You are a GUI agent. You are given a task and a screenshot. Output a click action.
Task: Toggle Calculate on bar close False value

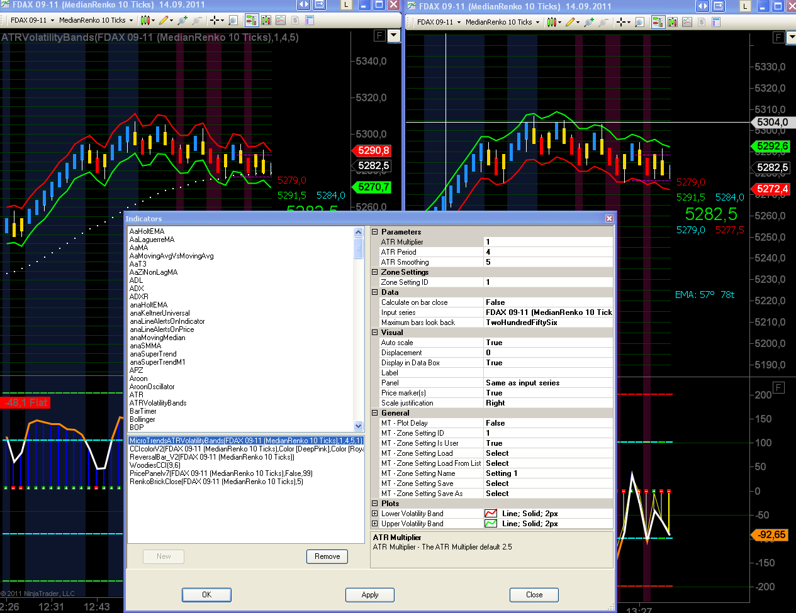[548, 302]
